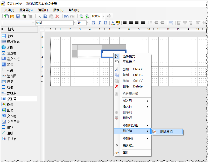This screenshot has height=164, width=210.
Task: Select the 地图 map control
Action: [x=19, y=47]
